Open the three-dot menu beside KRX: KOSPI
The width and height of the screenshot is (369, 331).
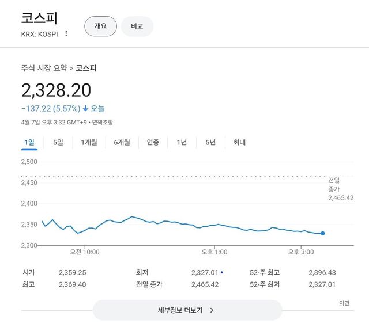click(66, 33)
